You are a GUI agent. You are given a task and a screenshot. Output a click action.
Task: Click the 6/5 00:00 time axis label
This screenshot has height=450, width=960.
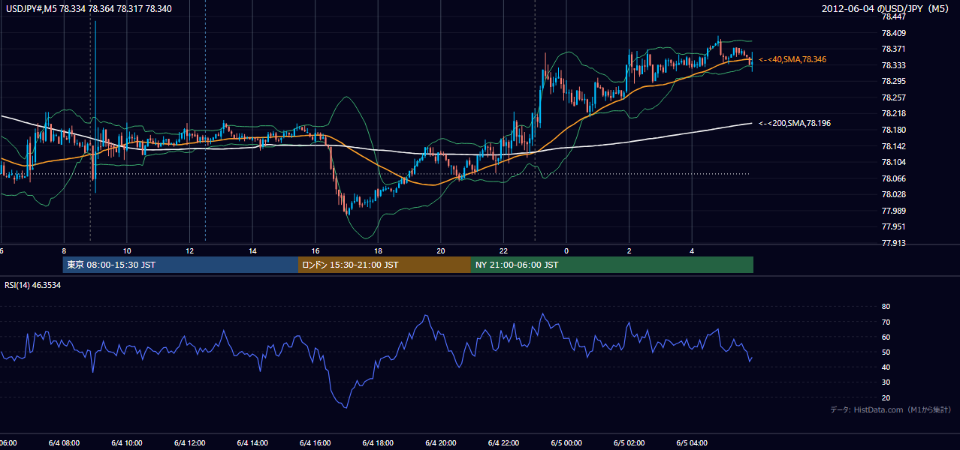[x=567, y=442]
